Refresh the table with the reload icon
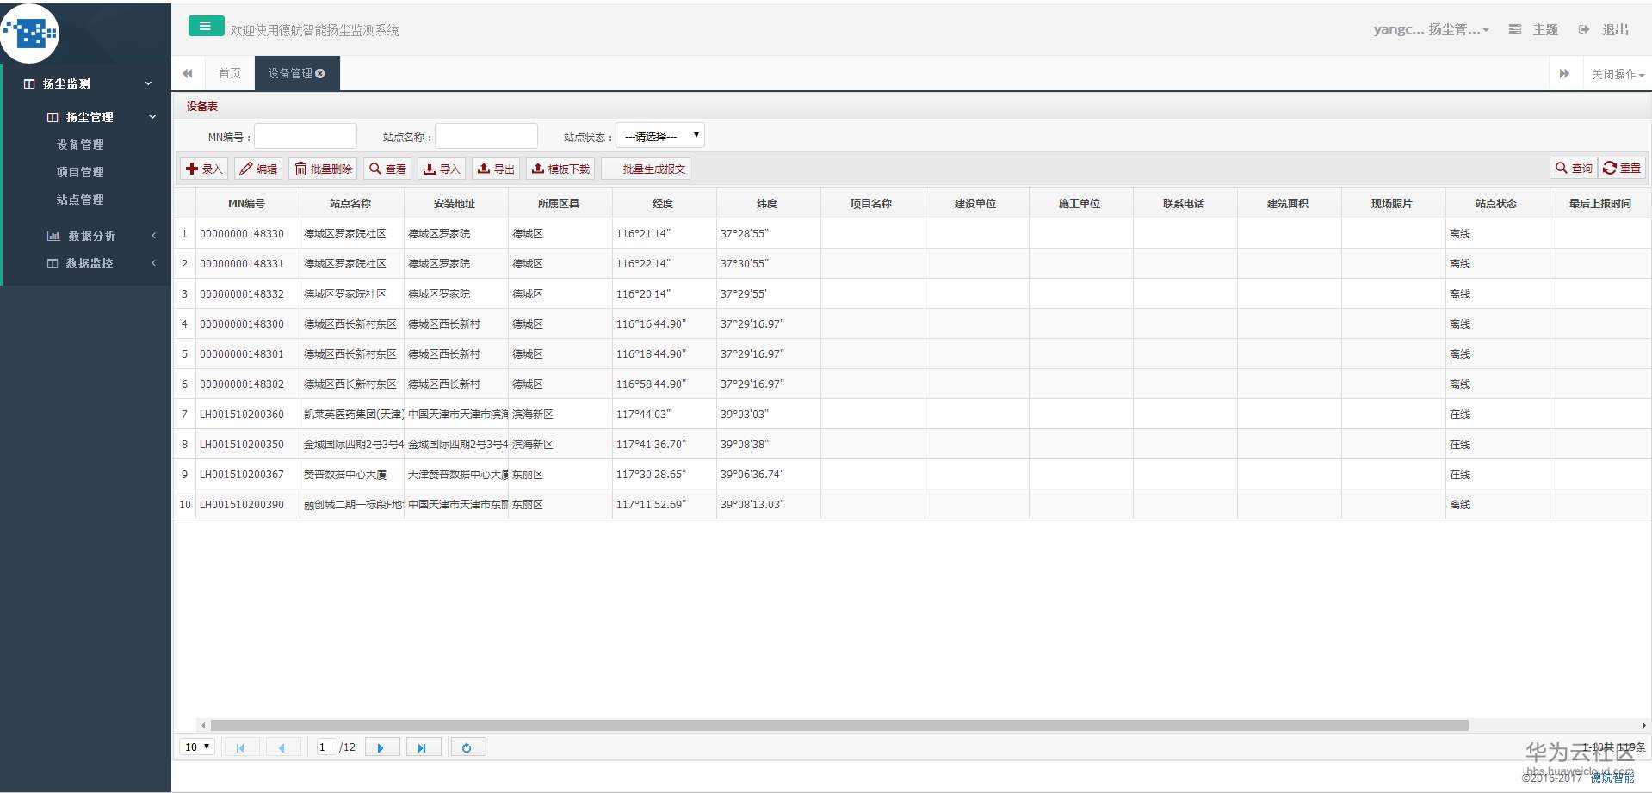Screen dimensions: 1652x793 click(467, 747)
